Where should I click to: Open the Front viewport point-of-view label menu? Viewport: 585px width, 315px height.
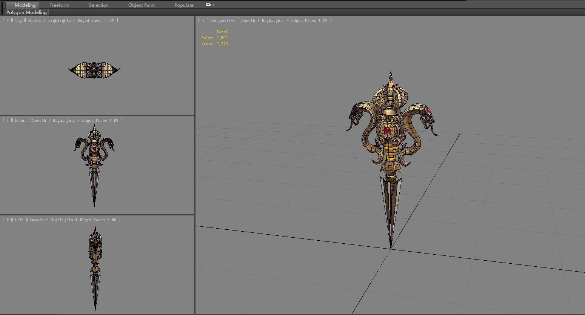20,120
